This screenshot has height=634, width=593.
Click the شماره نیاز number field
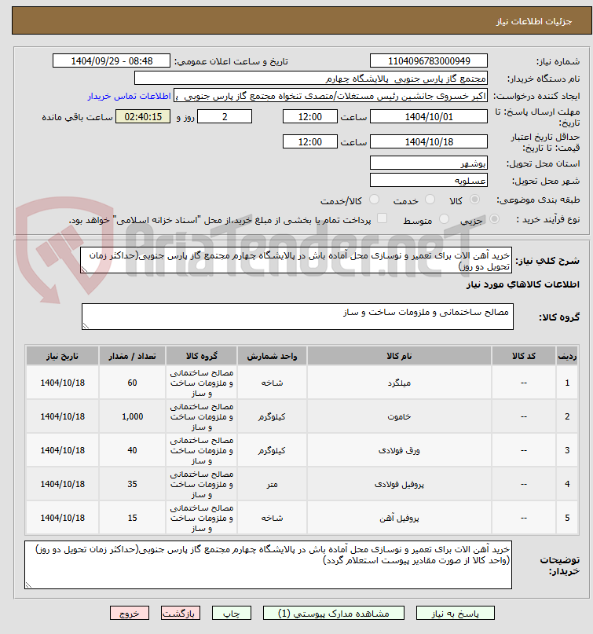pos(429,61)
